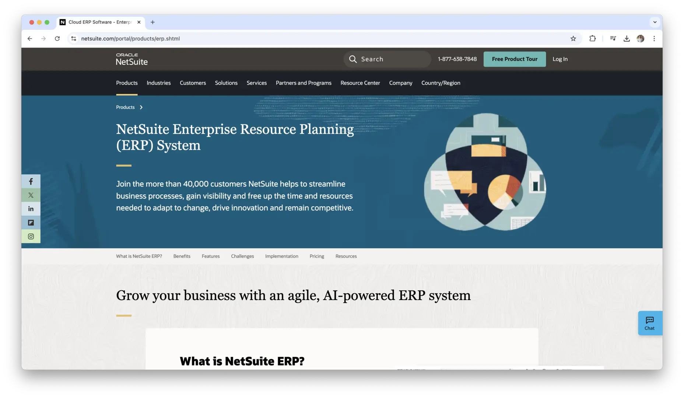Screen dimensions: 684x398
Task: Open the media controls icon in toolbar
Action: [613, 38]
